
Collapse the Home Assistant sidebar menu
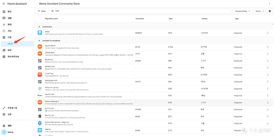4,4
